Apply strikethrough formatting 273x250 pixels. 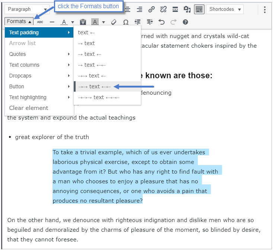pos(40,22)
